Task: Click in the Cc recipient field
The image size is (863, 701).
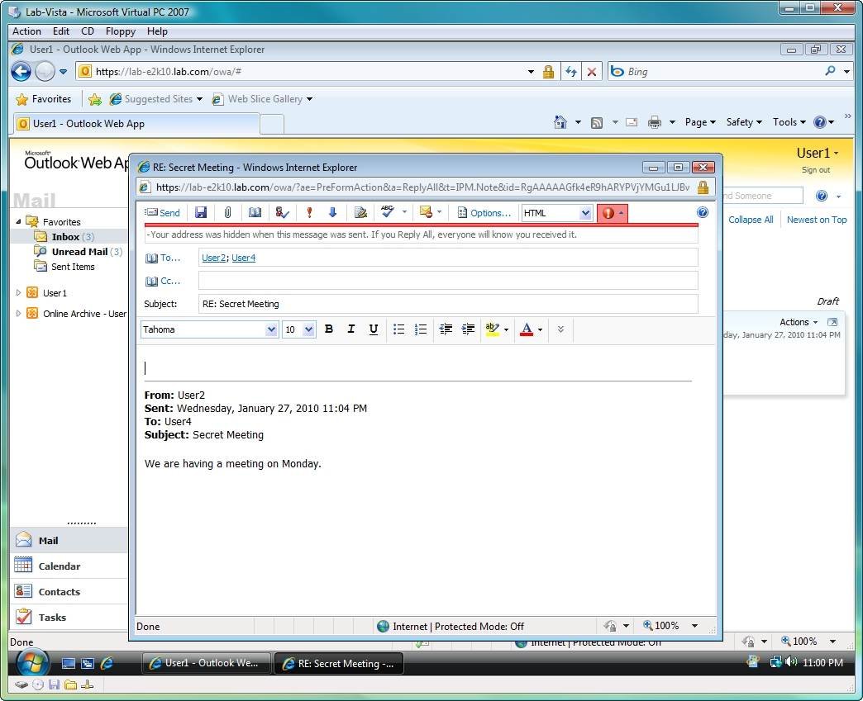Action: coord(447,281)
